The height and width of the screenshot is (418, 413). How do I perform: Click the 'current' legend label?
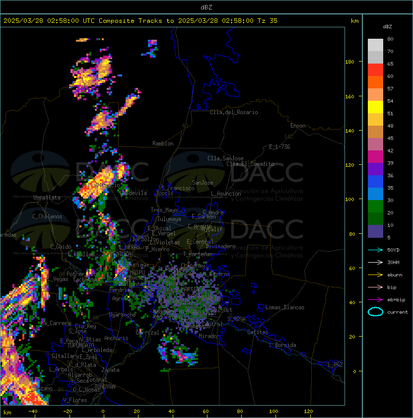click(x=398, y=312)
